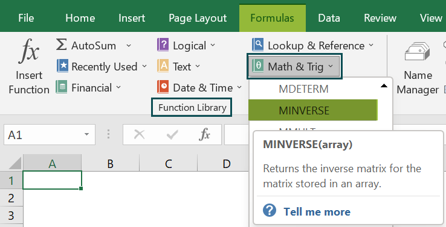Click the formula bar enter checkmark icon
The height and width of the screenshot is (227, 446).
pyautogui.click(x=172, y=135)
